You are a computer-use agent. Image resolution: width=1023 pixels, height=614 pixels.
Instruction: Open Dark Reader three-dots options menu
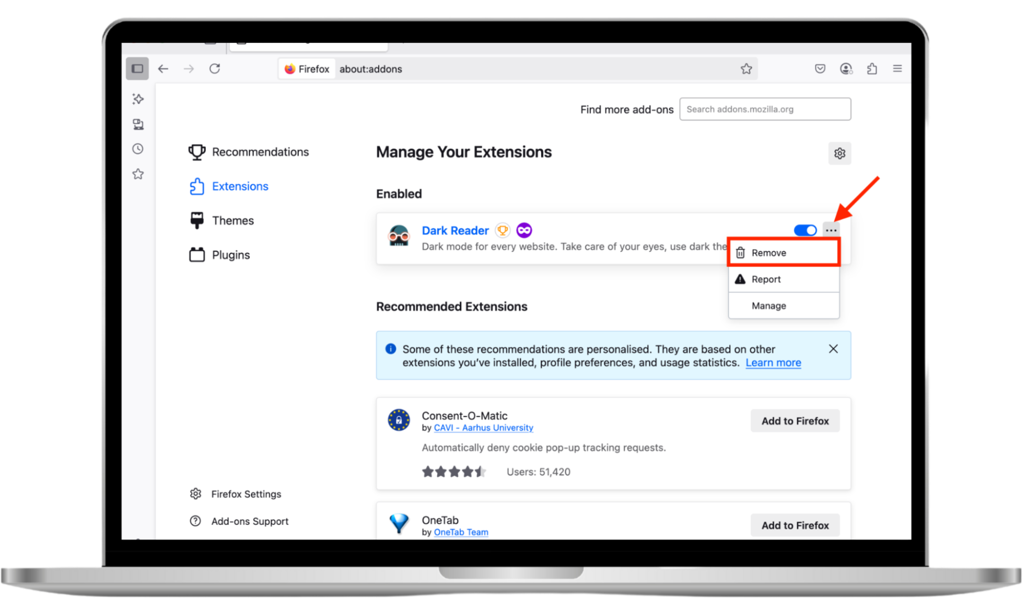[x=831, y=230]
